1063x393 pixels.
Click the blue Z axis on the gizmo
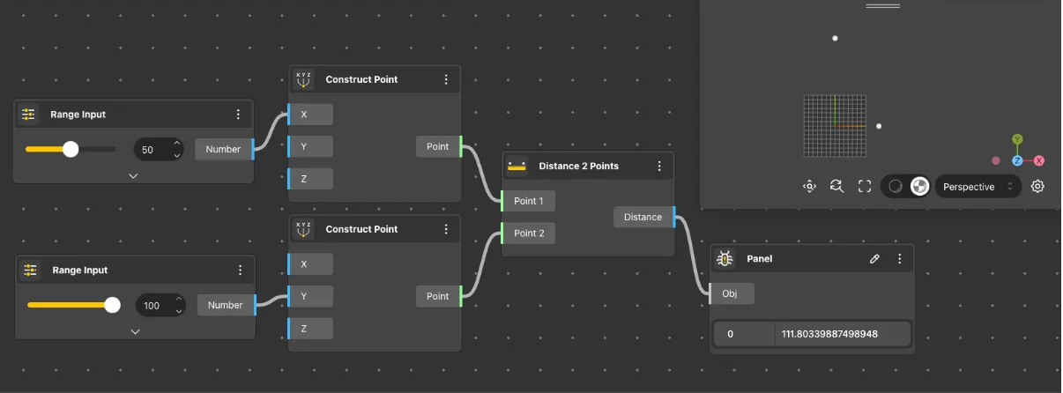tap(1017, 161)
